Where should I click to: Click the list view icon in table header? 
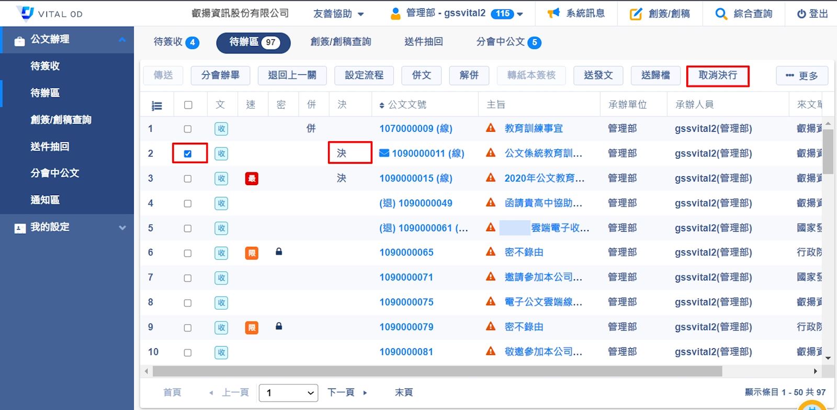coord(156,106)
